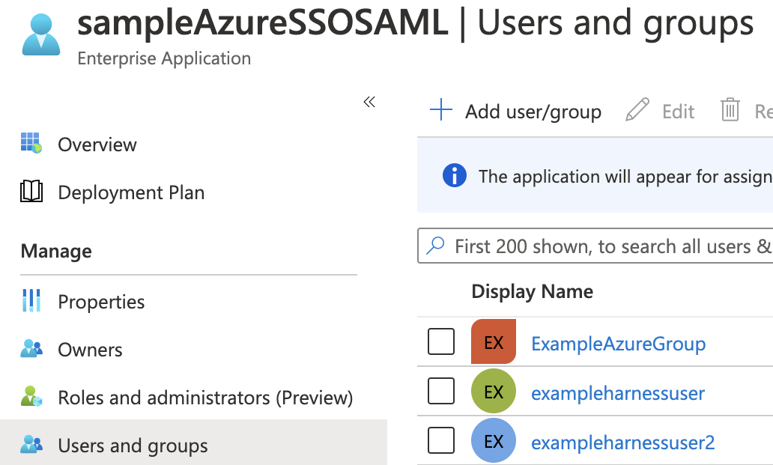Click the Users and groups icon
Viewport: 773px width, 465px height.
point(31,445)
